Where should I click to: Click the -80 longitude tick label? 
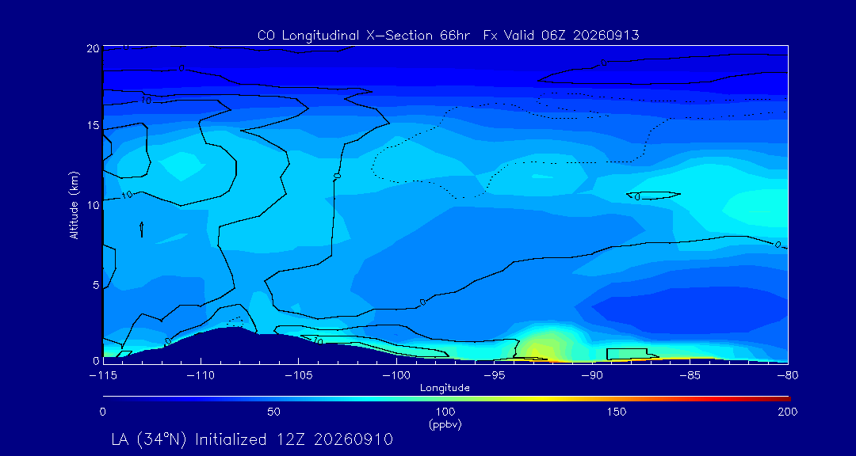pyautogui.click(x=787, y=376)
